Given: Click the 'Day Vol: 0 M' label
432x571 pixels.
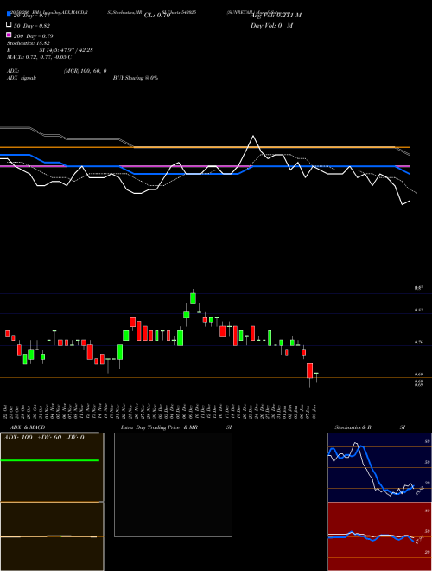Looking at the screenshot, I should coord(271,26).
